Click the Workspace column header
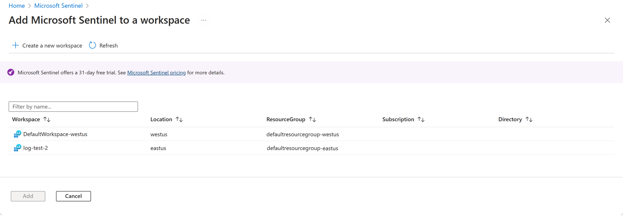The width and height of the screenshot is (623, 216). [x=26, y=119]
